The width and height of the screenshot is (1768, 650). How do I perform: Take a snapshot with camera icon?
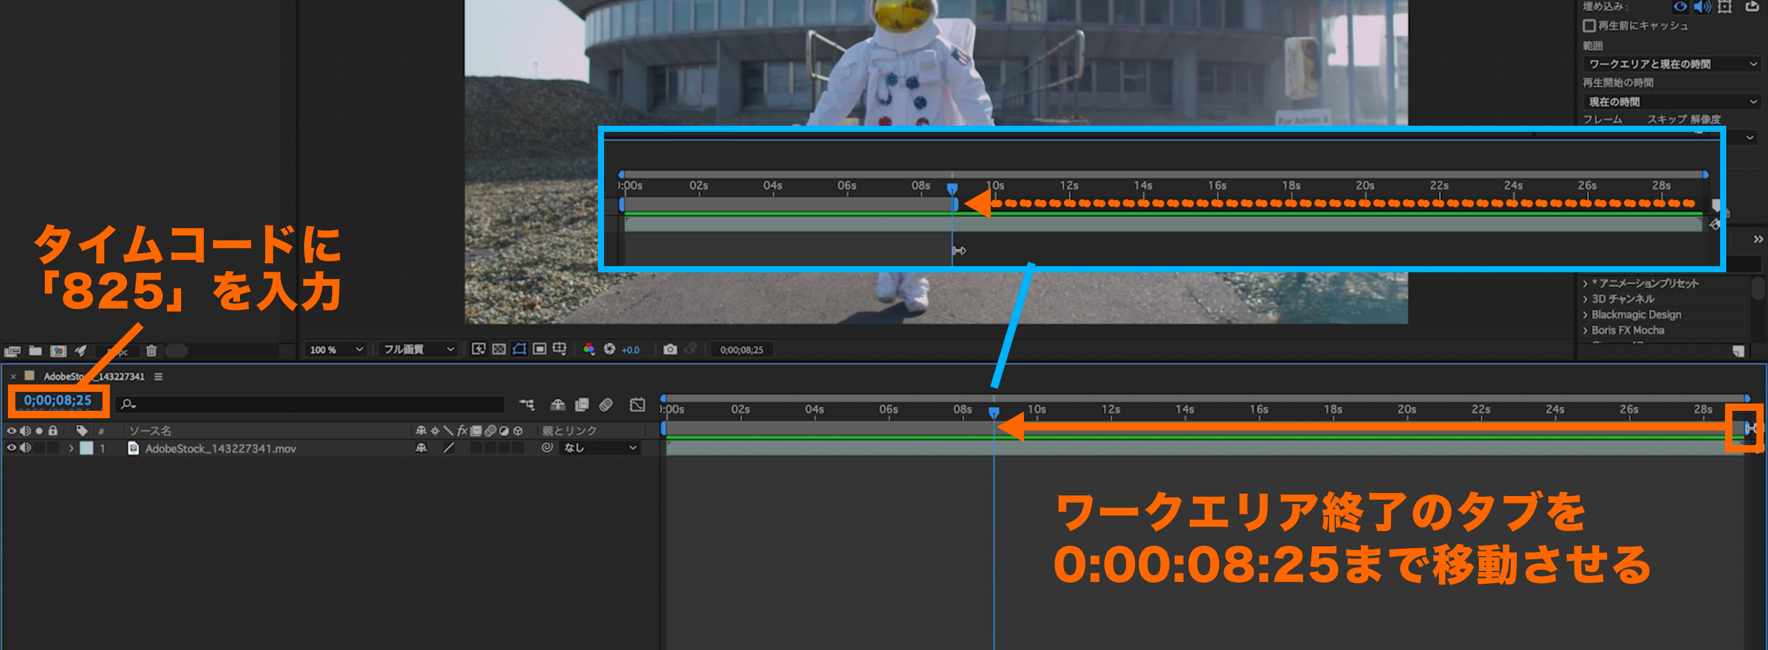click(670, 349)
